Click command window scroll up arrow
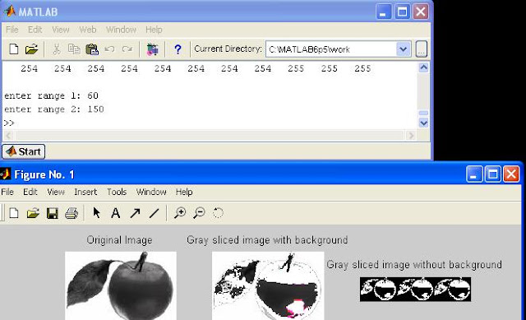The image size is (526, 320). [x=423, y=67]
